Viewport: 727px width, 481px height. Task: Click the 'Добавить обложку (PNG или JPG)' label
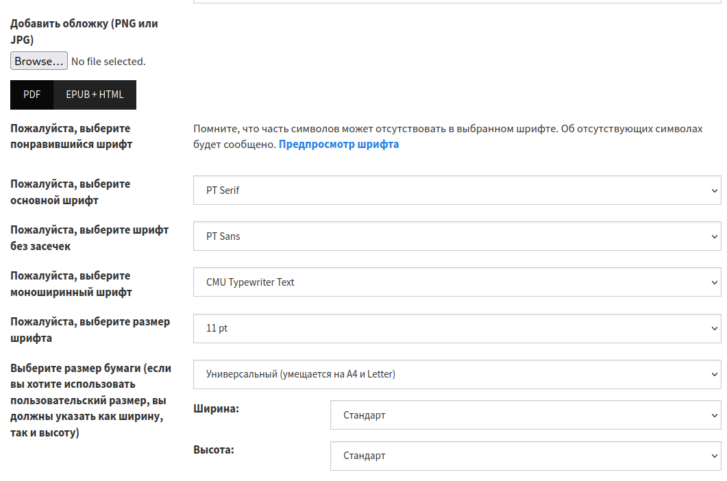(x=84, y=32)
